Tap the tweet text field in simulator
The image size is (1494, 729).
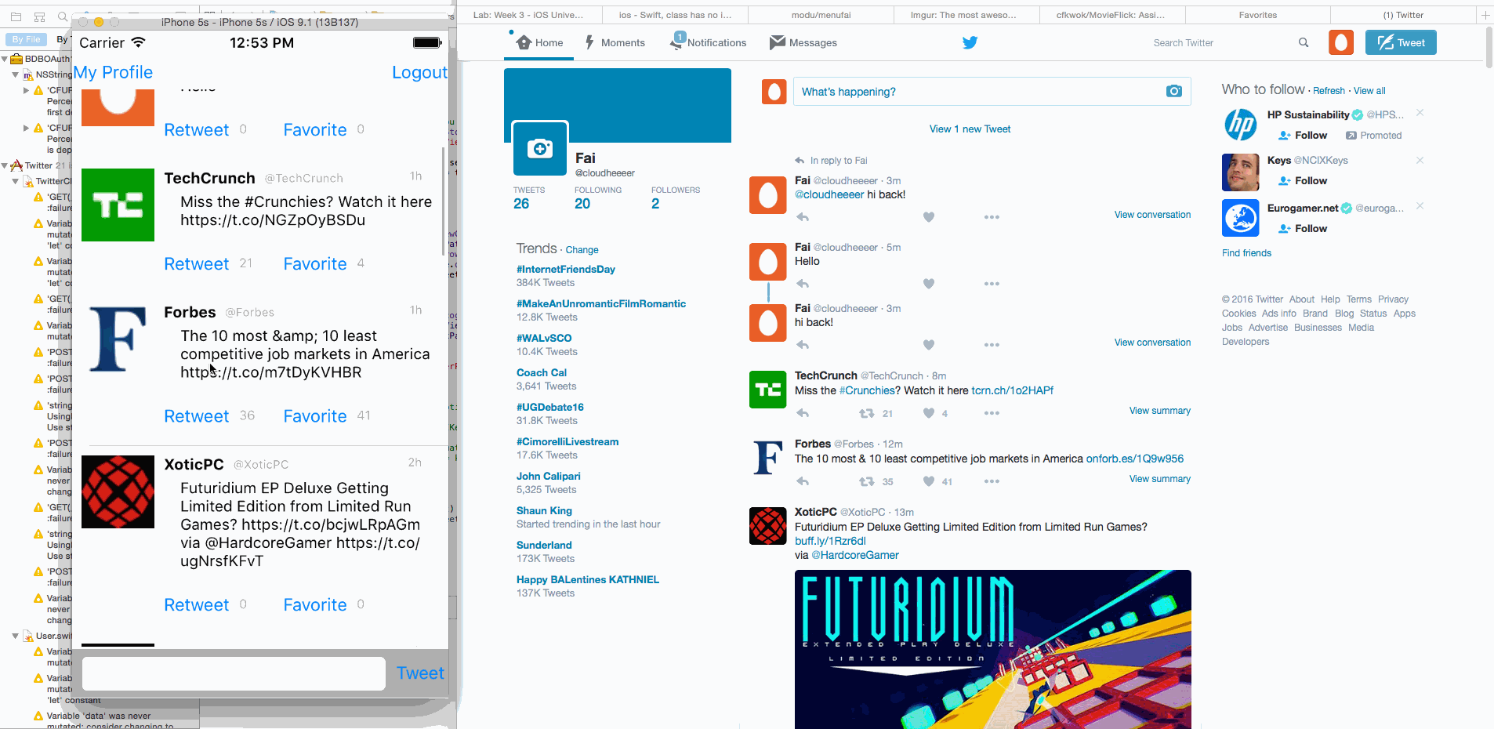pyautogui.click(x=234, y=673)
